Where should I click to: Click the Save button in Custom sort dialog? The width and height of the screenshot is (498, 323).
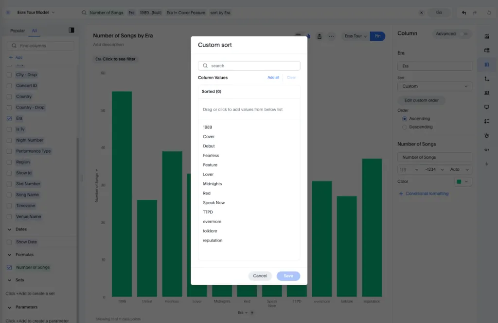point(288,275)
